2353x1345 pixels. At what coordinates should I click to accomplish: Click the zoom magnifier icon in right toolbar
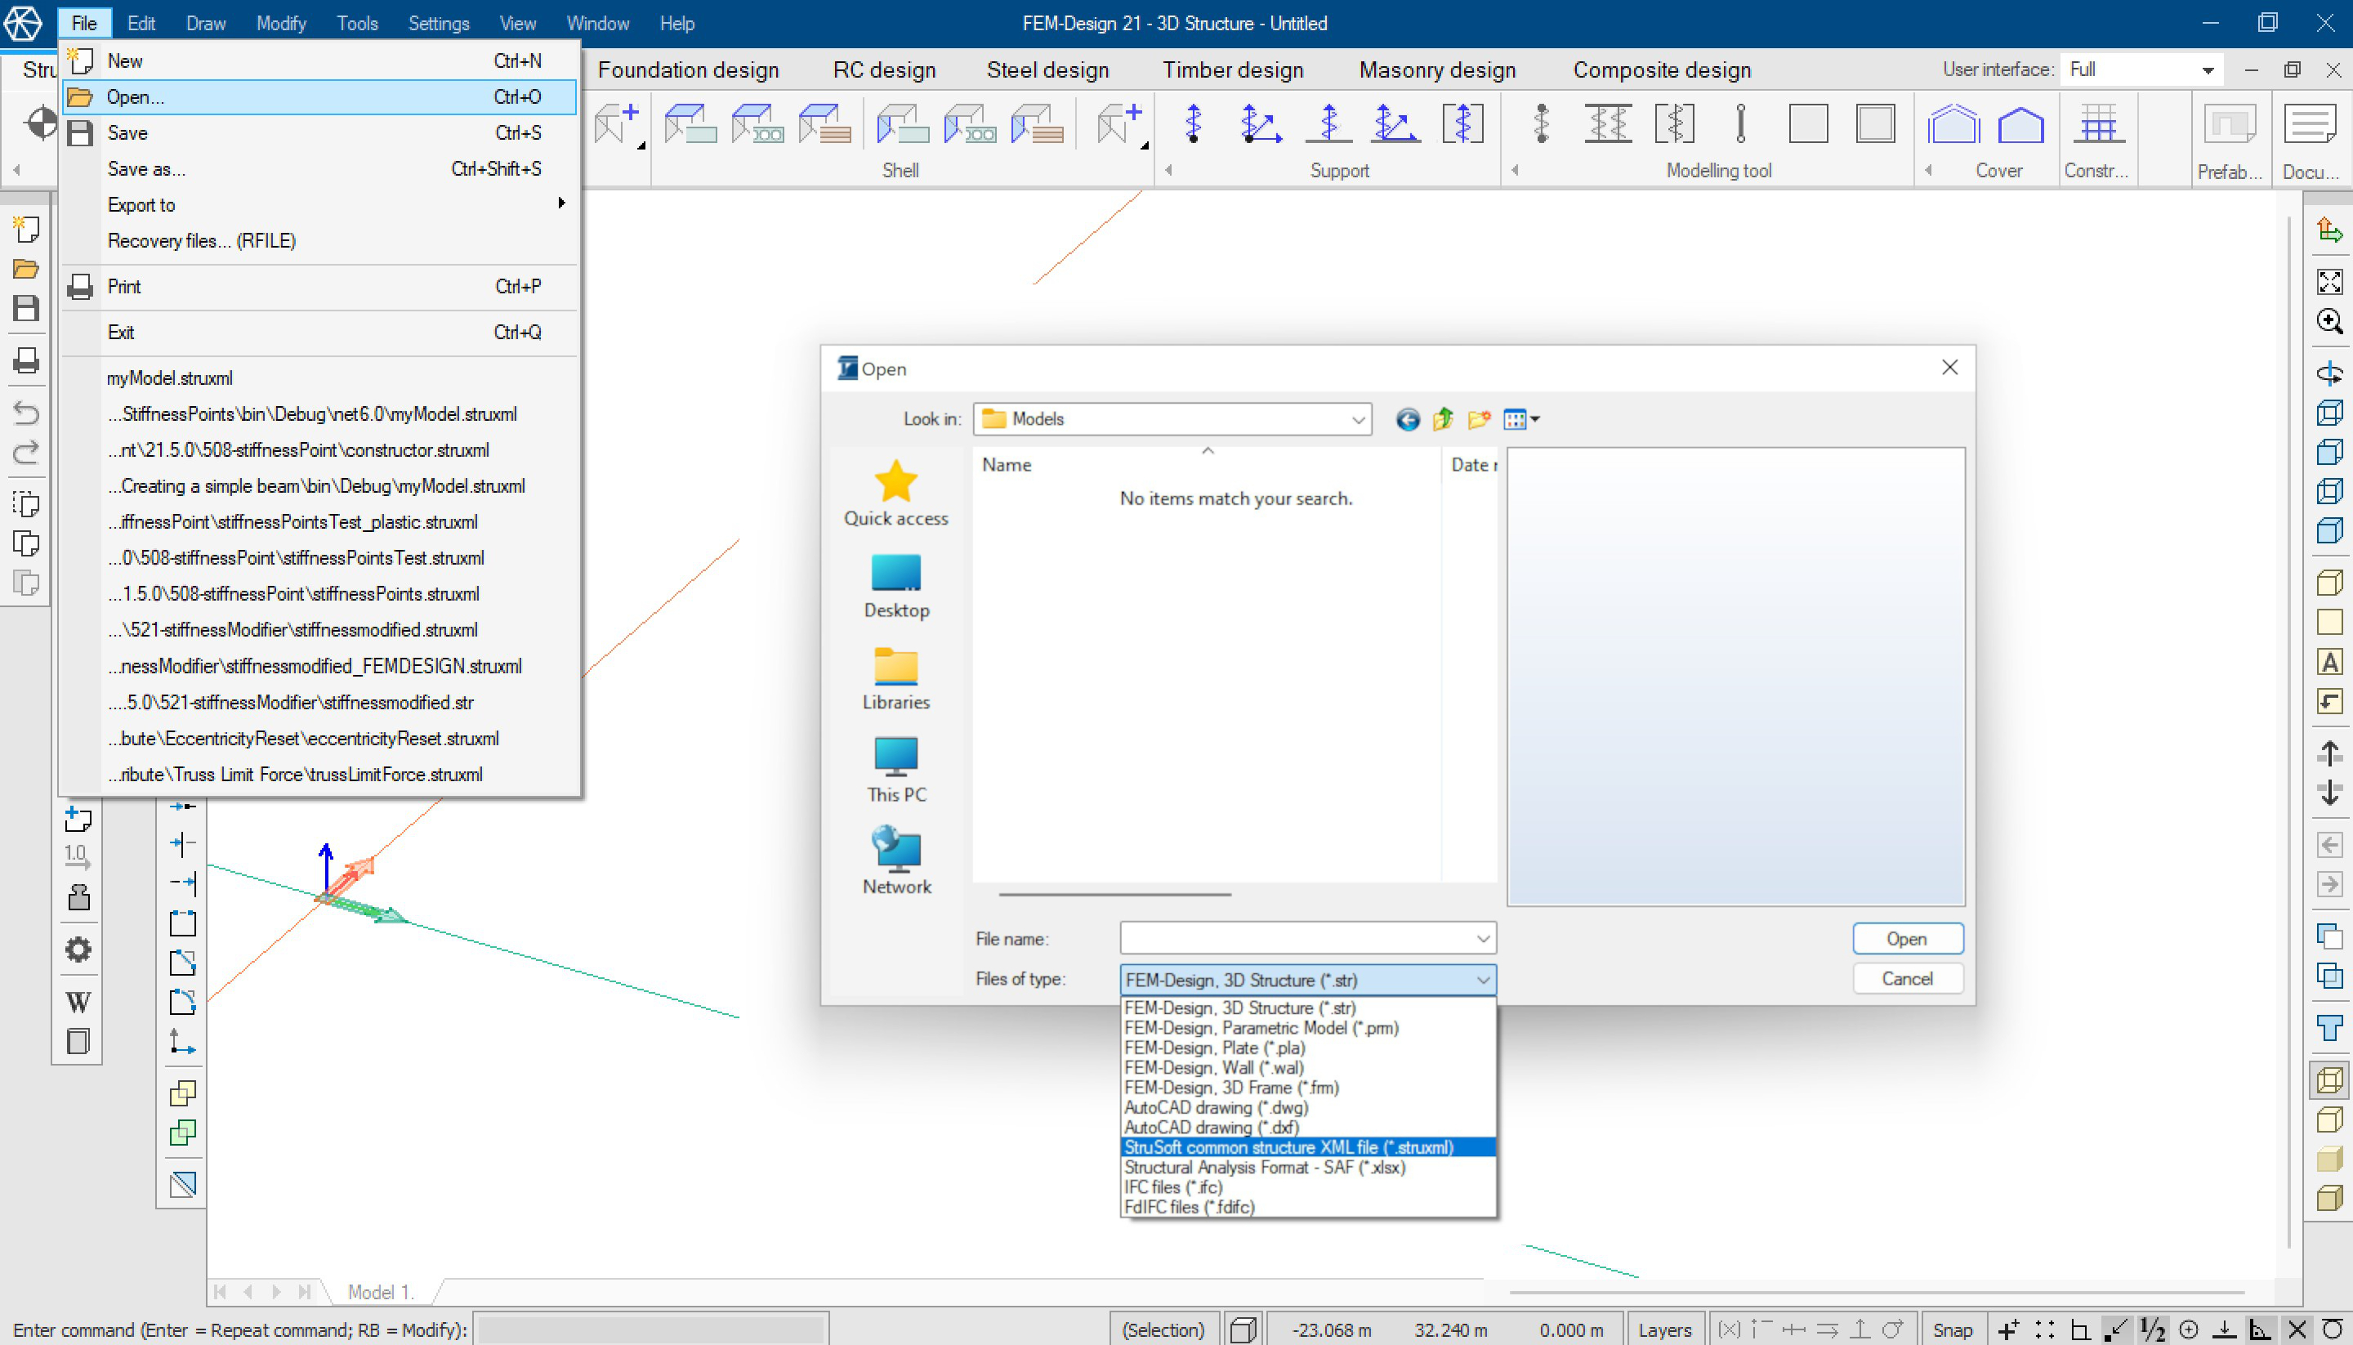click(2329, 321)
